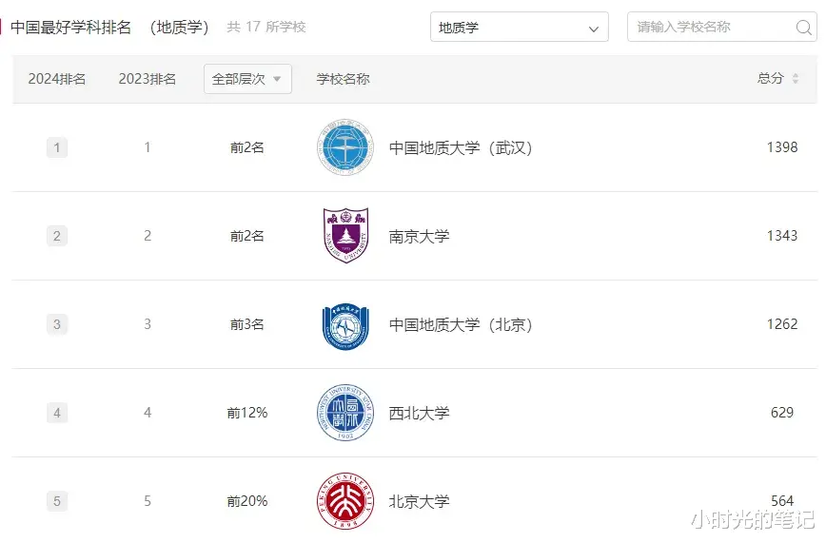Viewport: 826px width, 543px height.
Task: Click the rank 1 badge
Action: tap(57, 147)
